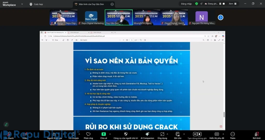
Task: Click the Đăng nhập sign-in button
Action: pyautogui.click(x=186, y=4)
